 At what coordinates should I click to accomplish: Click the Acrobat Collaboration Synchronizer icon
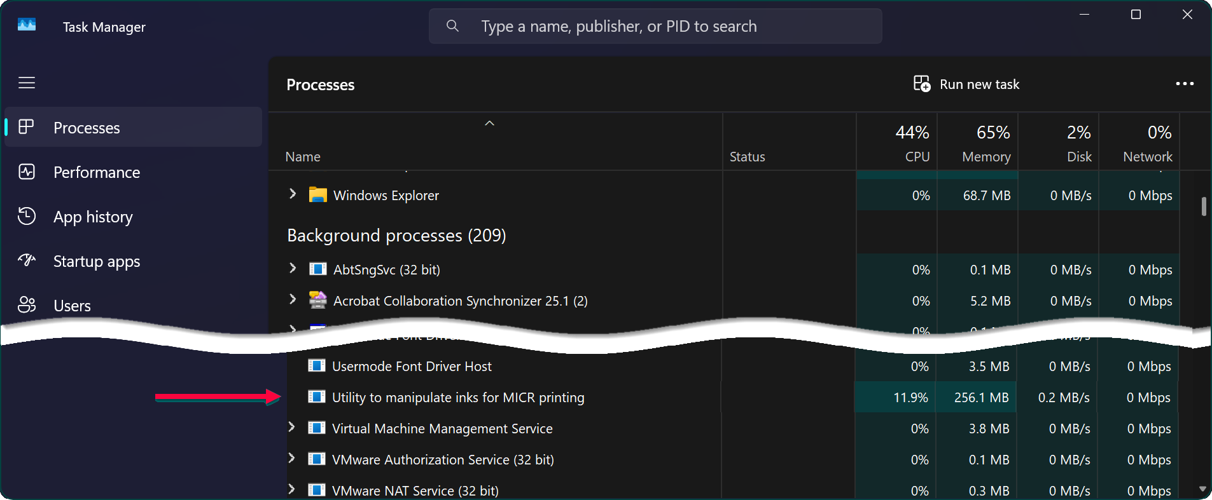pos(317,300)
